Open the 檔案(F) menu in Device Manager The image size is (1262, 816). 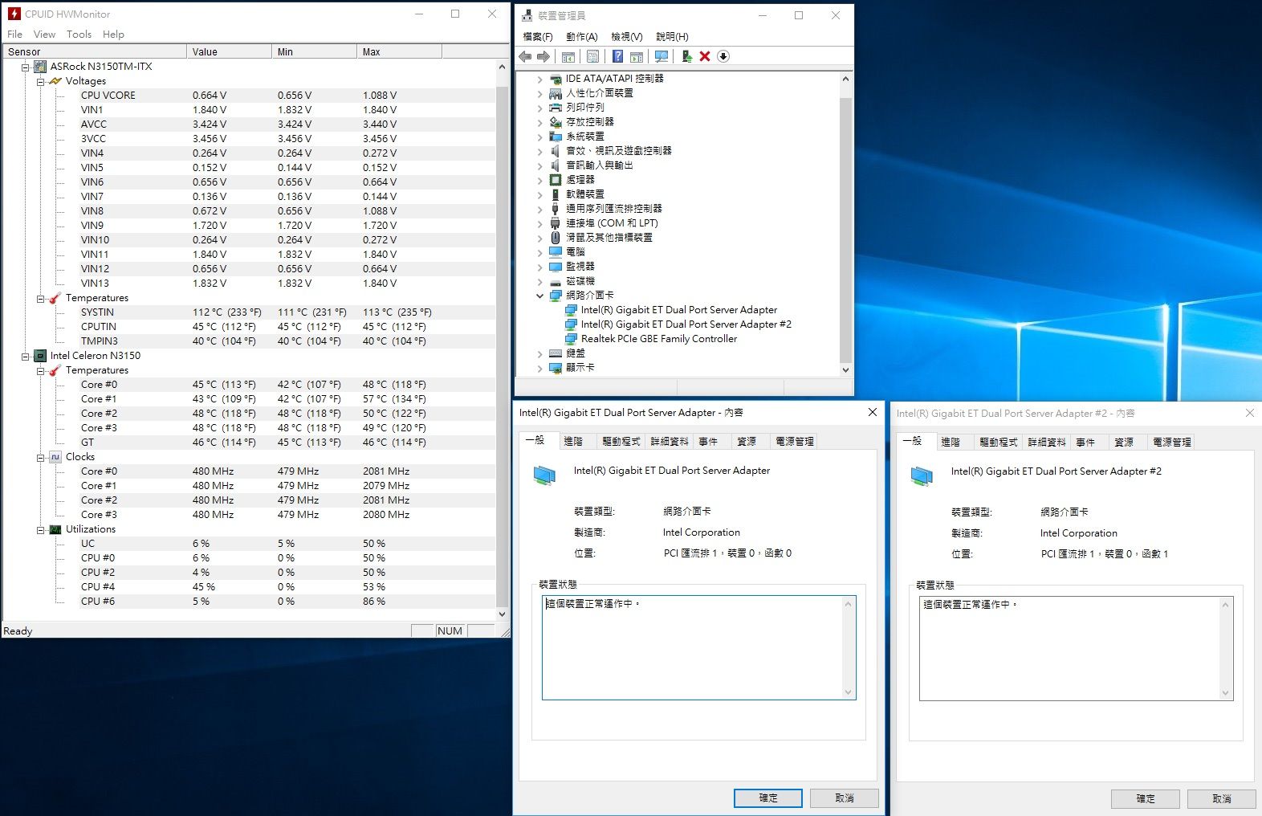538,37
